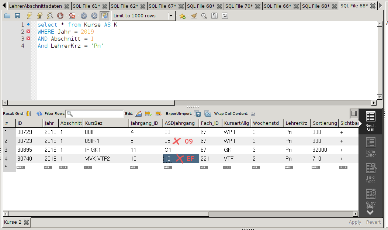388x230 pixels.
Task: Toggle invisible characters display (pilcrow)
Action: tap(214, 16)
